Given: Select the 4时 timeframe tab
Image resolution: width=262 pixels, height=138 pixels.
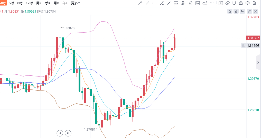Looking at the screenshot, I should click(3, 3).
